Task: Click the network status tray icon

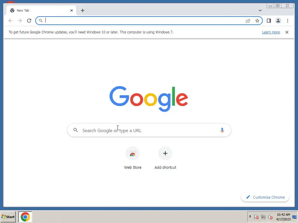Action: point(263,217)
